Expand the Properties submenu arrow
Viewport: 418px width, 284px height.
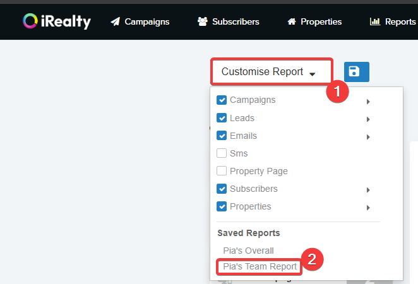pos(367,207)
